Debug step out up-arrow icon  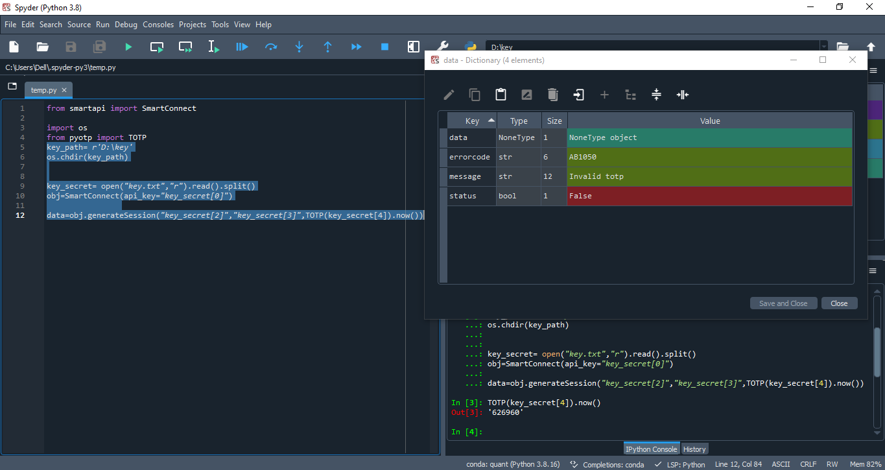click(x=327, y=47)
